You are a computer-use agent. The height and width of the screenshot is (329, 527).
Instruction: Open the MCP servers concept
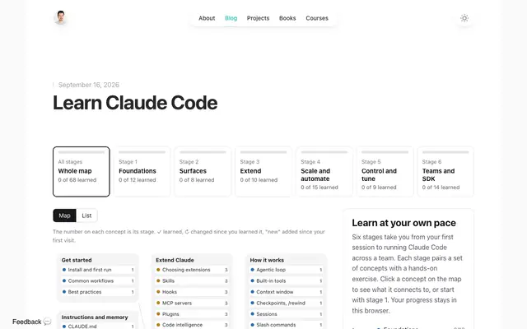point(192,304)
